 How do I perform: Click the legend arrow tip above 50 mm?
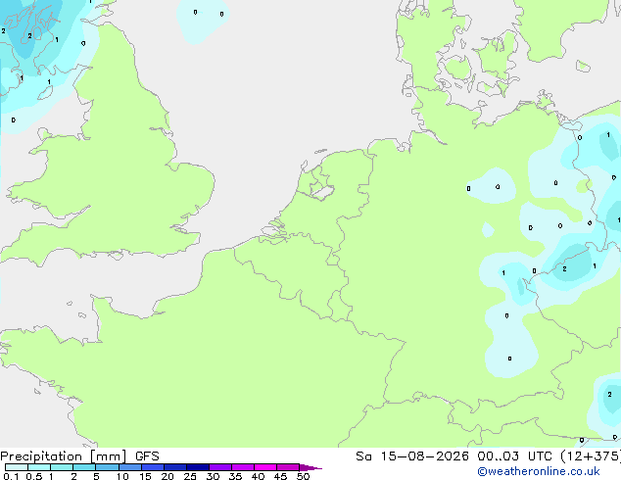click(x=310, y=467)
